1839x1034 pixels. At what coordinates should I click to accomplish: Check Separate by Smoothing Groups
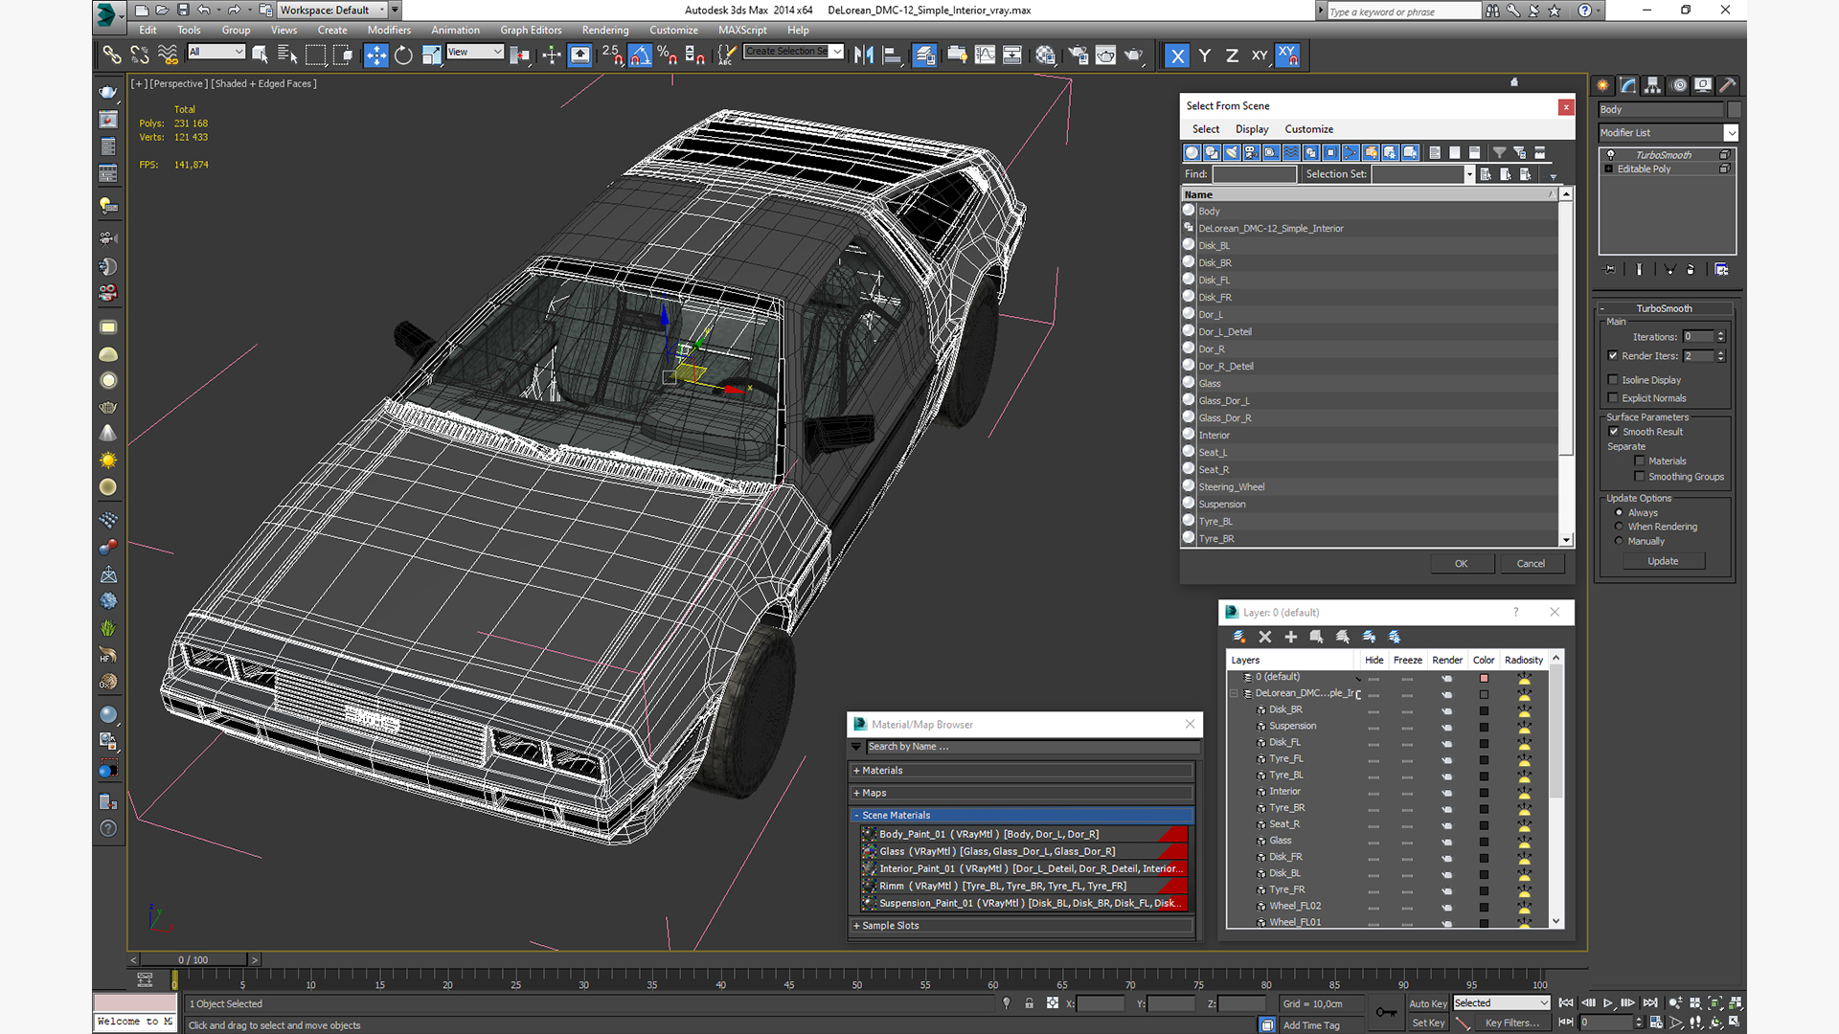(1640, 477)
